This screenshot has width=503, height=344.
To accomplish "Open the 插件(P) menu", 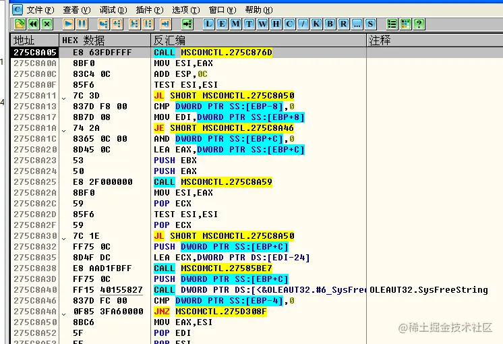I will [150, 10].
